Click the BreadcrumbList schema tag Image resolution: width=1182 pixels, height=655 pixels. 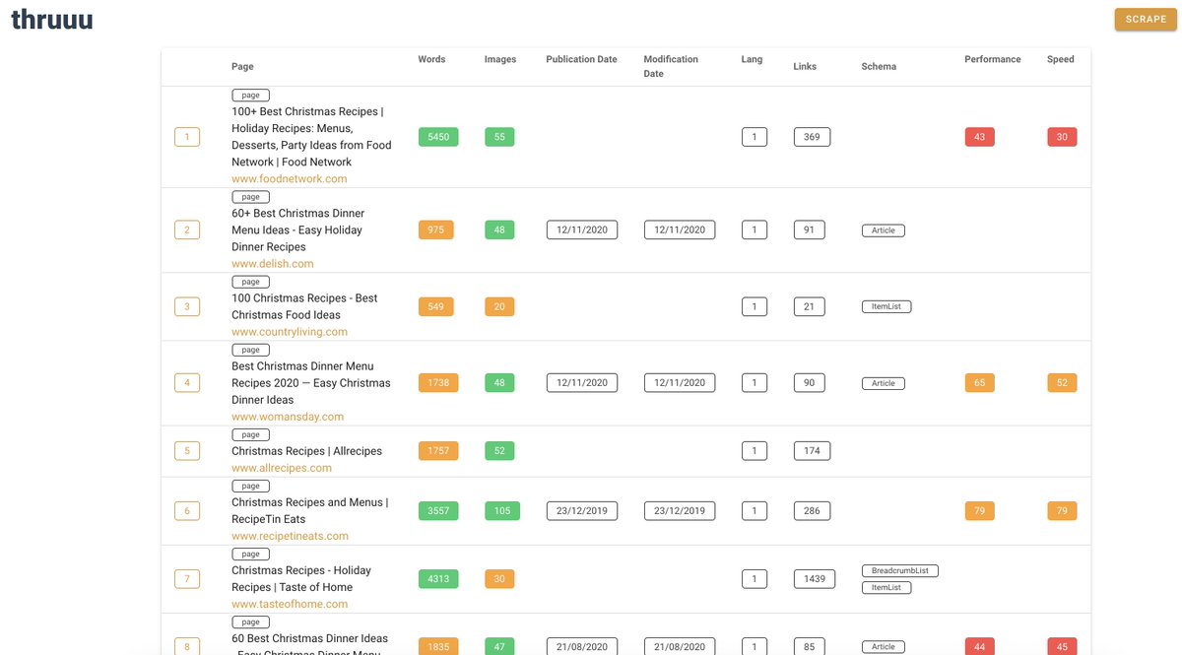[900, 570]
